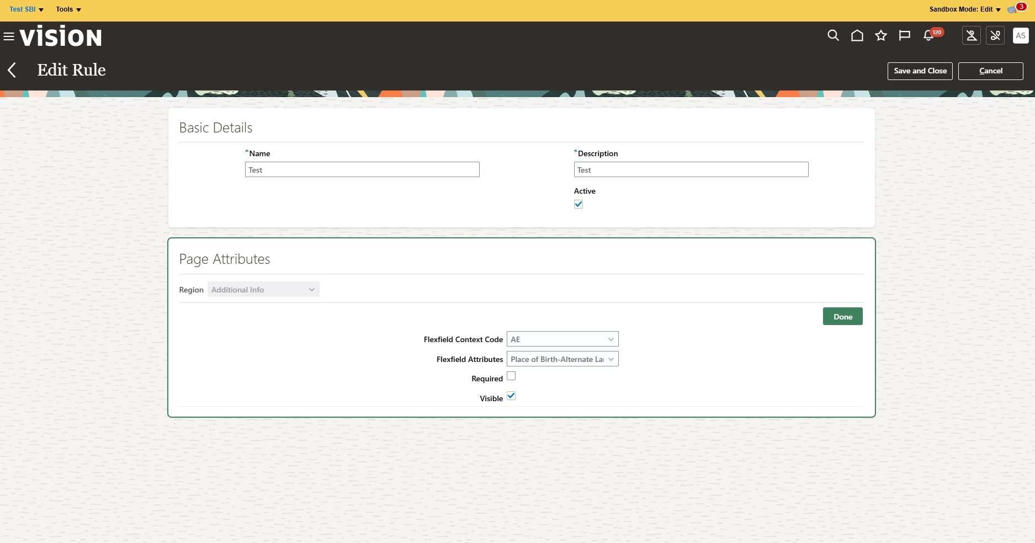Click the Edit Rule page title
1035x543 pixels.
click(x=71, y=70)
